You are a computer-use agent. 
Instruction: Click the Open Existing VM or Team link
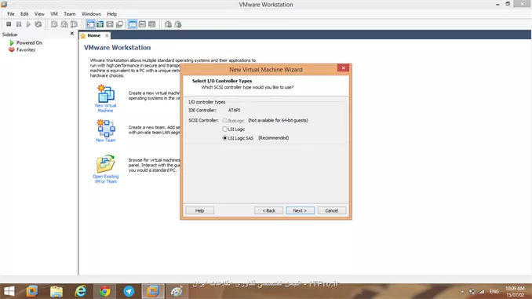[105, 179]
